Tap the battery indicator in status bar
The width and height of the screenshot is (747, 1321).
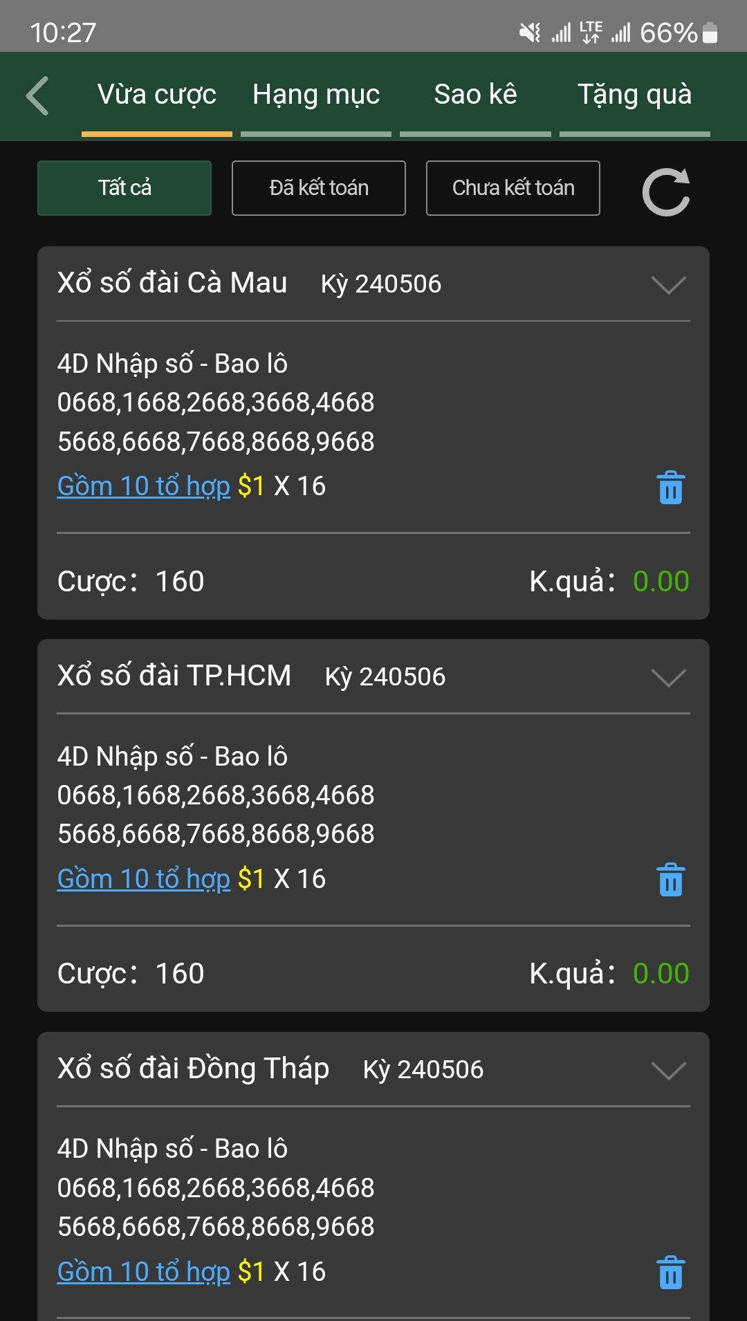pos(710,33)
